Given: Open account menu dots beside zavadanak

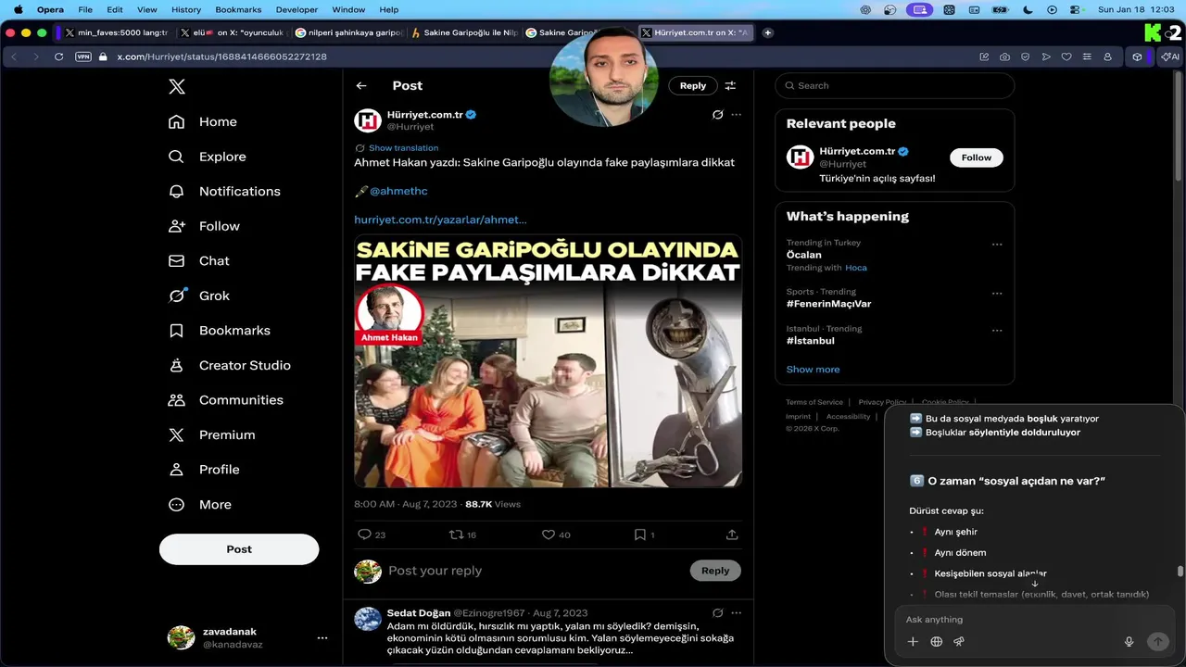Looking at the screenshot, I should [x=322, y=637].
